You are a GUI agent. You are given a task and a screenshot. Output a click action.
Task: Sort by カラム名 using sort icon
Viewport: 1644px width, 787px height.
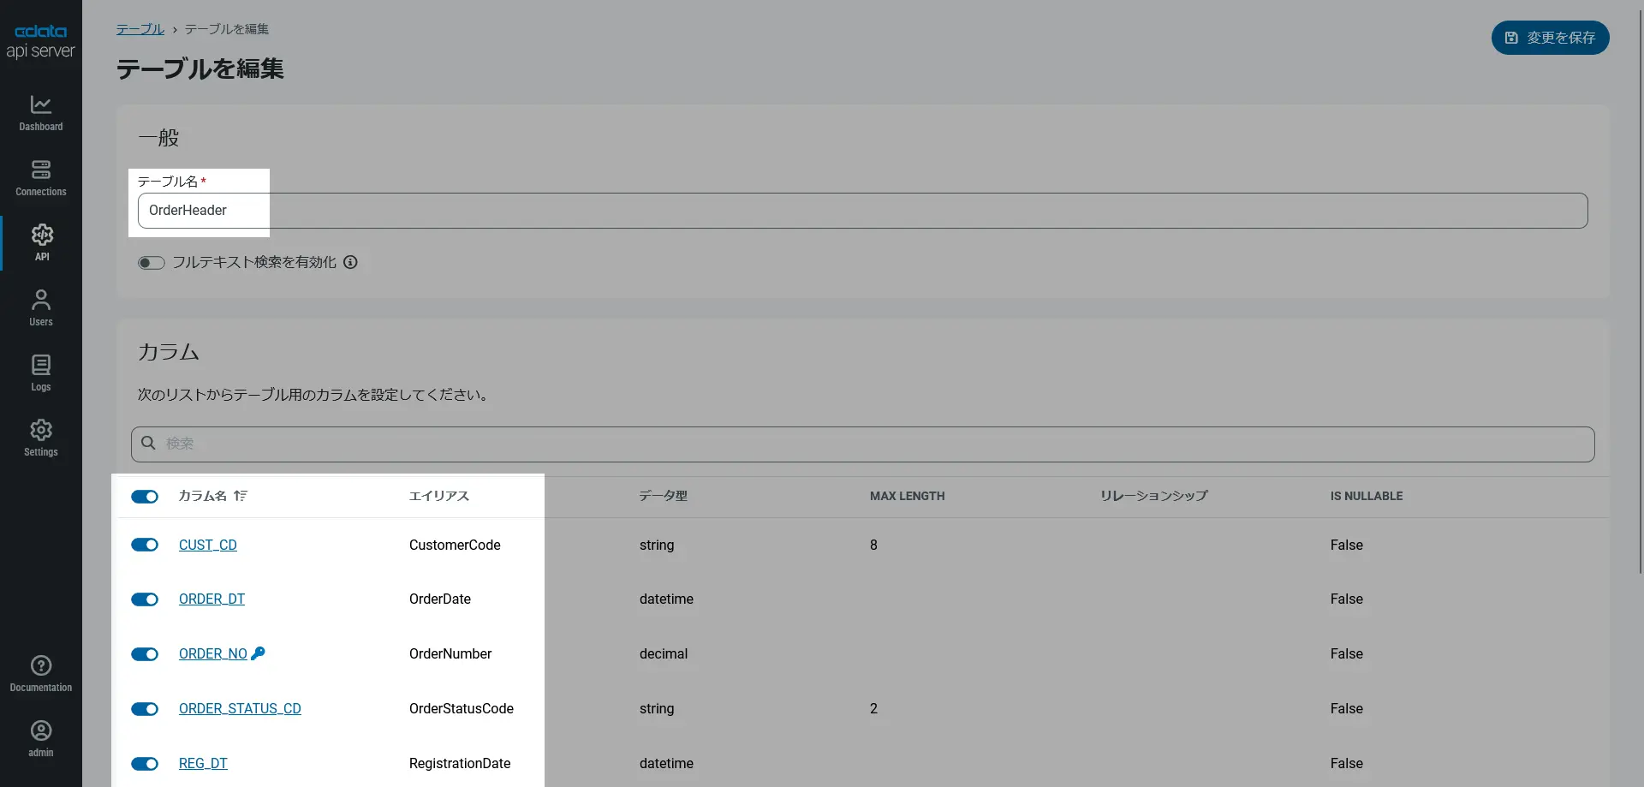(x=241, y=496)
